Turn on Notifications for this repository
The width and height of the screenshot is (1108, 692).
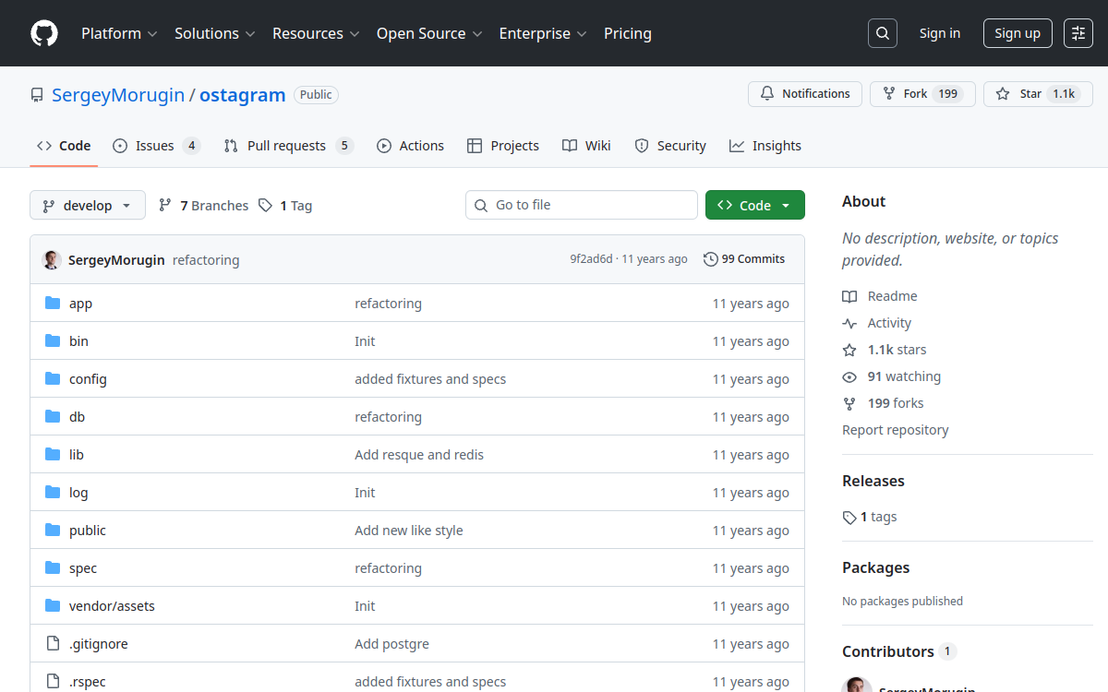pos(804,94)
